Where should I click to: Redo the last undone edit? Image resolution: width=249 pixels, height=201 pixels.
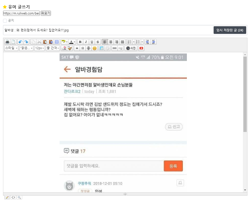26,42
